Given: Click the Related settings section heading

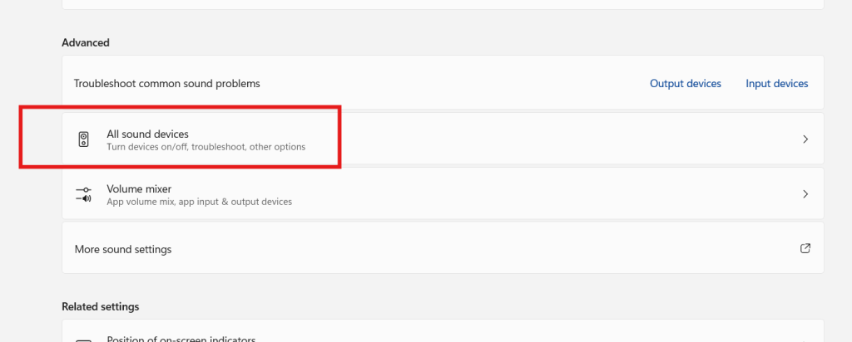Looking at the screenshot, I should (x=100, y=306).
